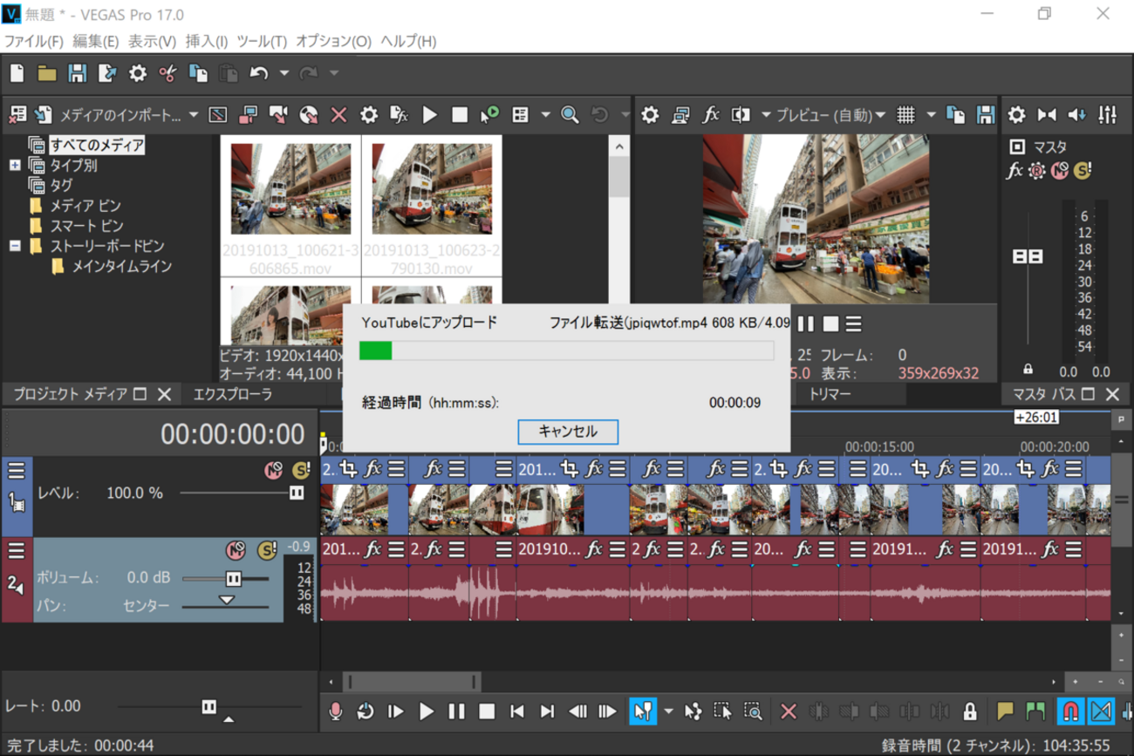This screenshot has width=1134, height=756.
Task: Click the Undo arrow in the main toolbar
Action: point(258,74)
